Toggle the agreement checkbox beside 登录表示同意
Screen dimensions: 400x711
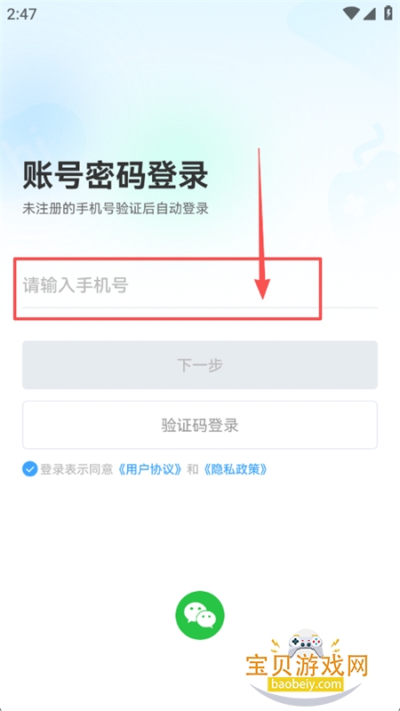click(x=30, y=469)
